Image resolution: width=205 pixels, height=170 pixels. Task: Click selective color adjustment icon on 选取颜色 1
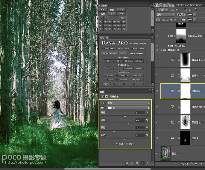click(x=173, y=91)
